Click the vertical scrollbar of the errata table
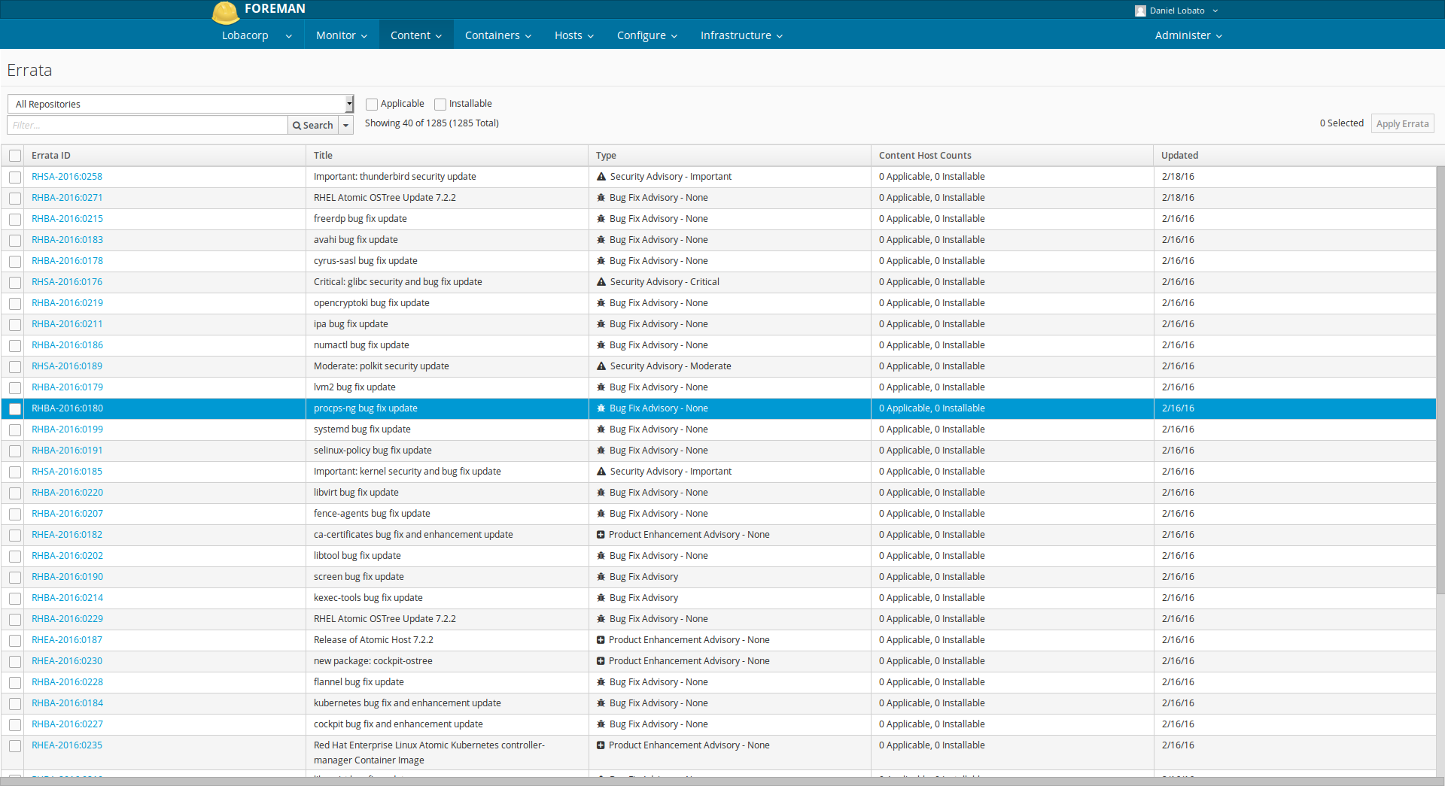 [x=1440, y=376]
